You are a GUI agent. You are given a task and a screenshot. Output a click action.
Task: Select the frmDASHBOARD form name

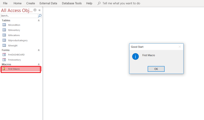(x=16, y=55)
